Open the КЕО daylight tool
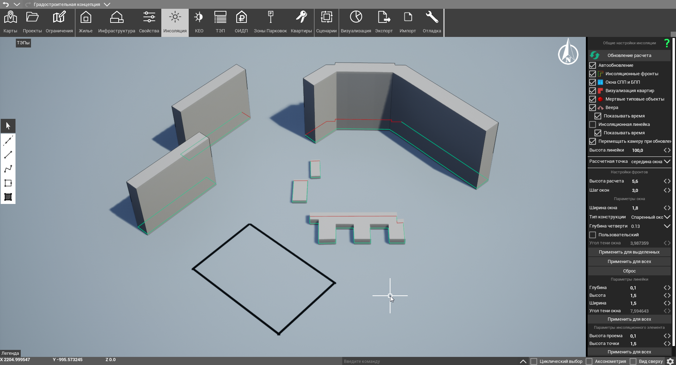The height and width of the screenshot is (365, 676). (199, 22)
